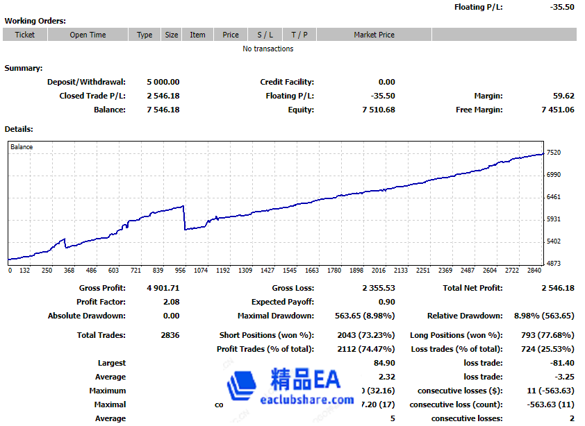The height and width of the screenshot is (426, 585).
Task: Select the Size column header
Action: tap(171, 34)
